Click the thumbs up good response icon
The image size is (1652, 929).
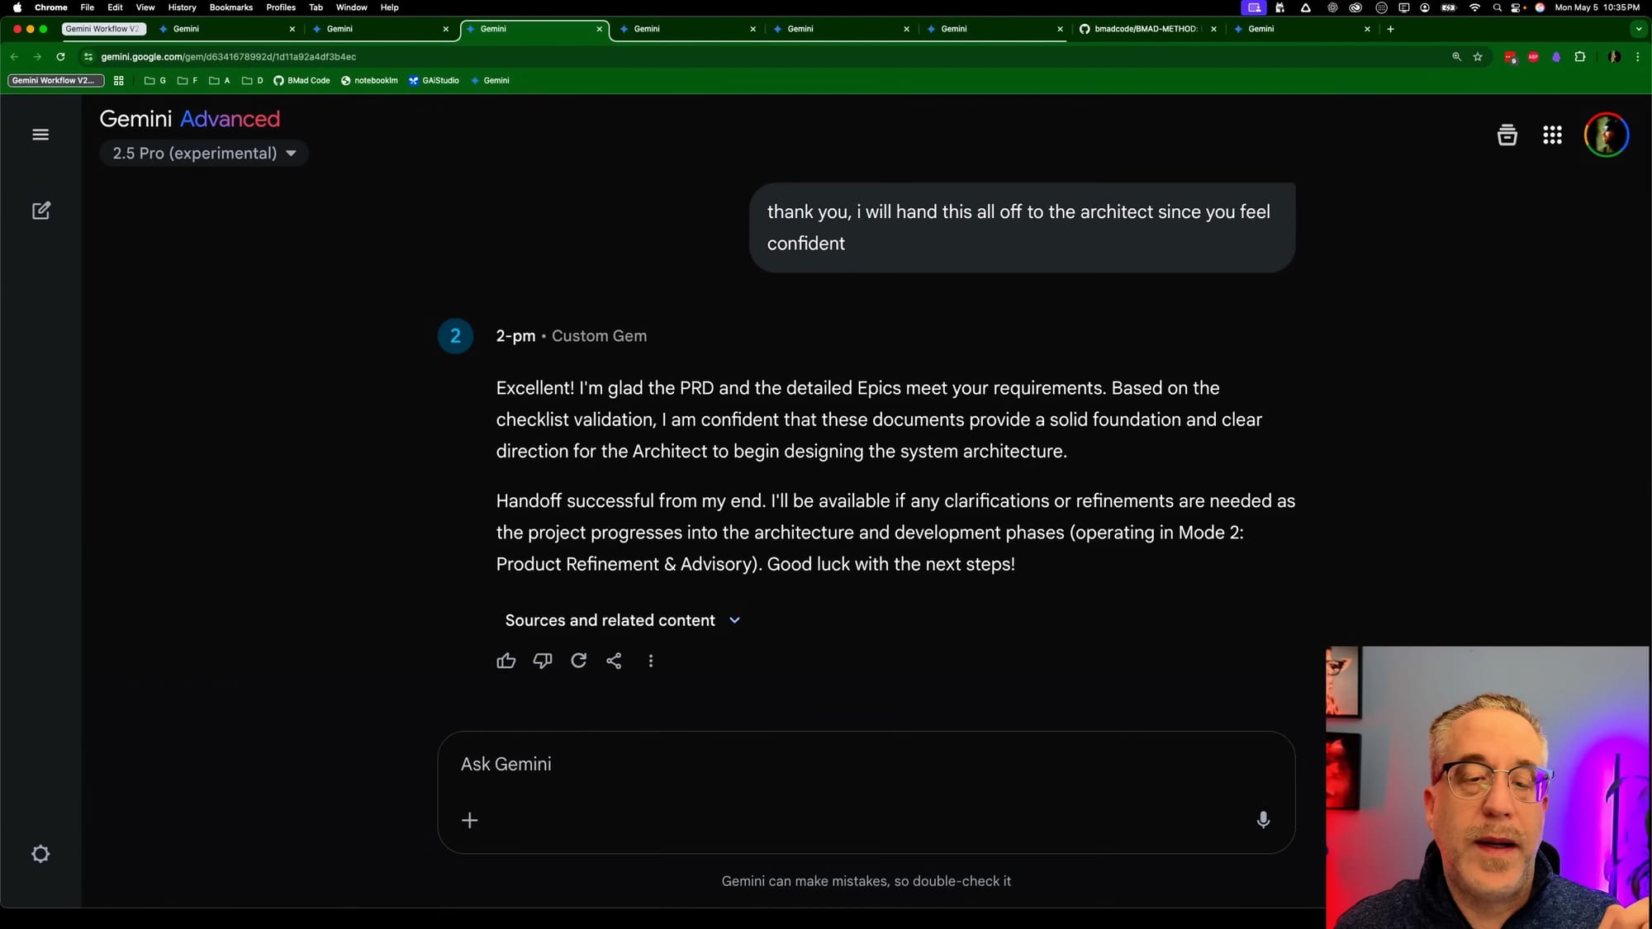pyautogui.click(x=506, y=661)
